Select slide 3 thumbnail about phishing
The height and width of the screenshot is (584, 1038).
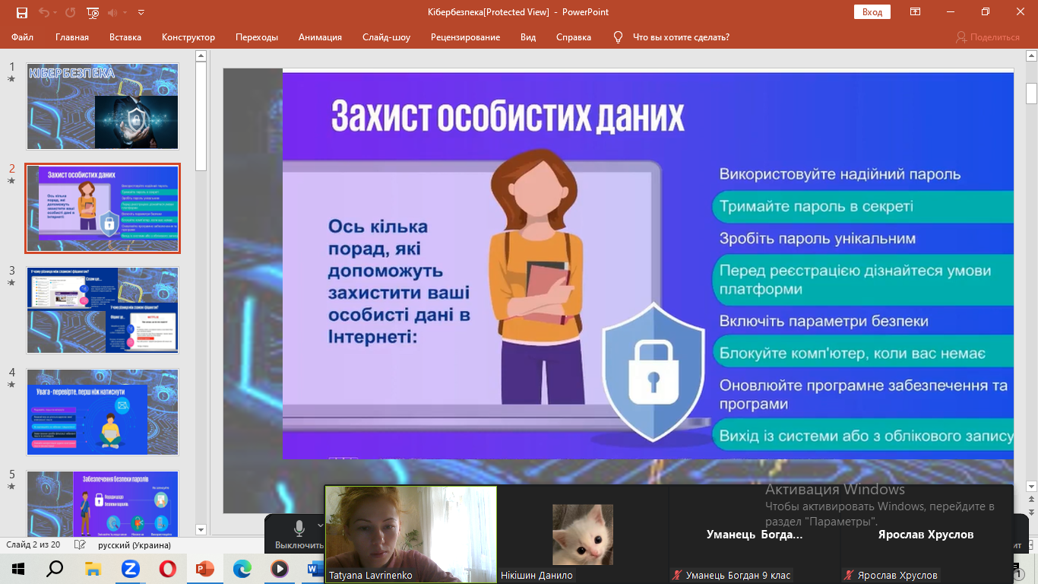point(103,309)
